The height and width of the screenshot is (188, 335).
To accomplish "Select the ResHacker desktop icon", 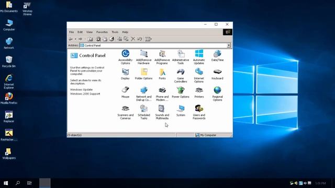I will [x=9, y=135].
